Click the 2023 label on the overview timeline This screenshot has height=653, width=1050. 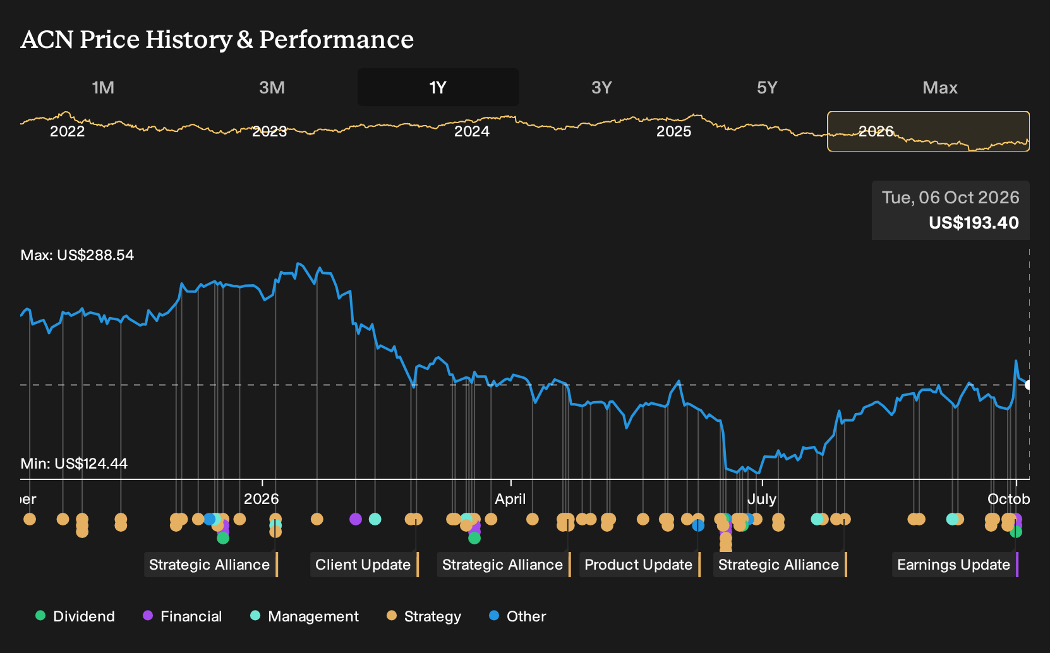[x=270, y=131]
